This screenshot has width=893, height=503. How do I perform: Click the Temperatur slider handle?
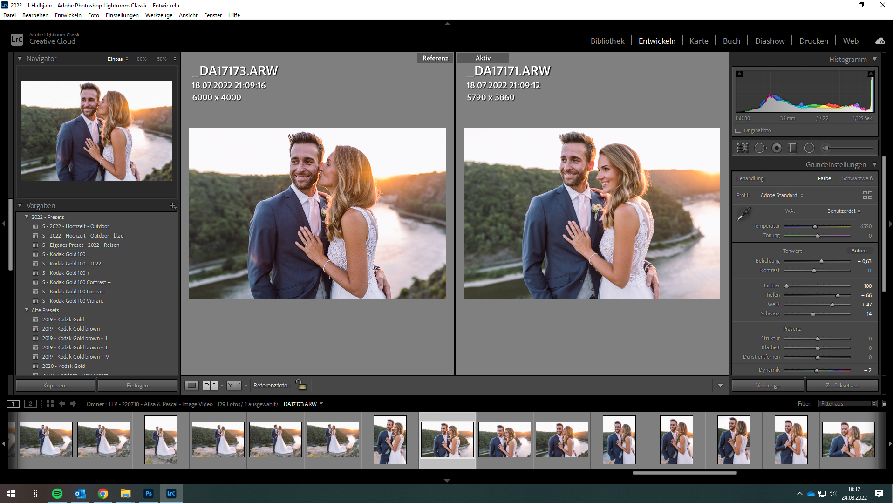pos(815,226)
